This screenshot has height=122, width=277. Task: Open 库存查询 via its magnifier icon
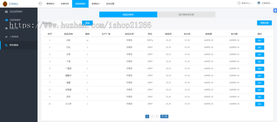pos(6,45)
